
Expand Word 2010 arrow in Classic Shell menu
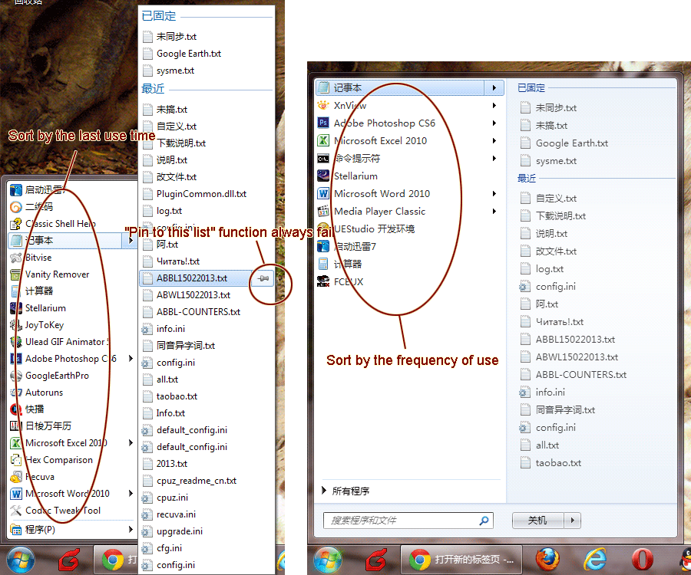click(x=131, y=494)
